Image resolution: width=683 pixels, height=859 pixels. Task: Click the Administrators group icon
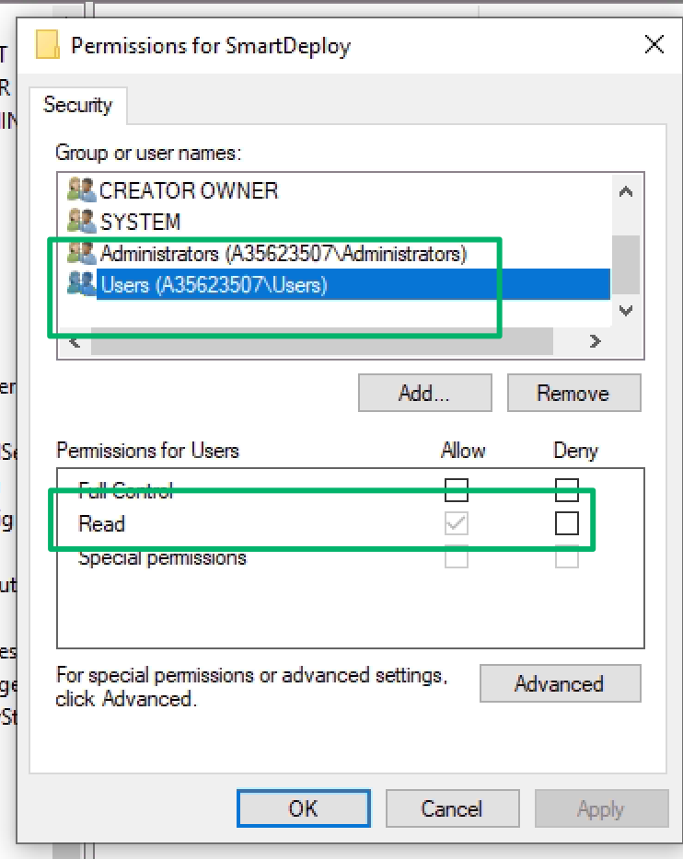tap(82, 253)
